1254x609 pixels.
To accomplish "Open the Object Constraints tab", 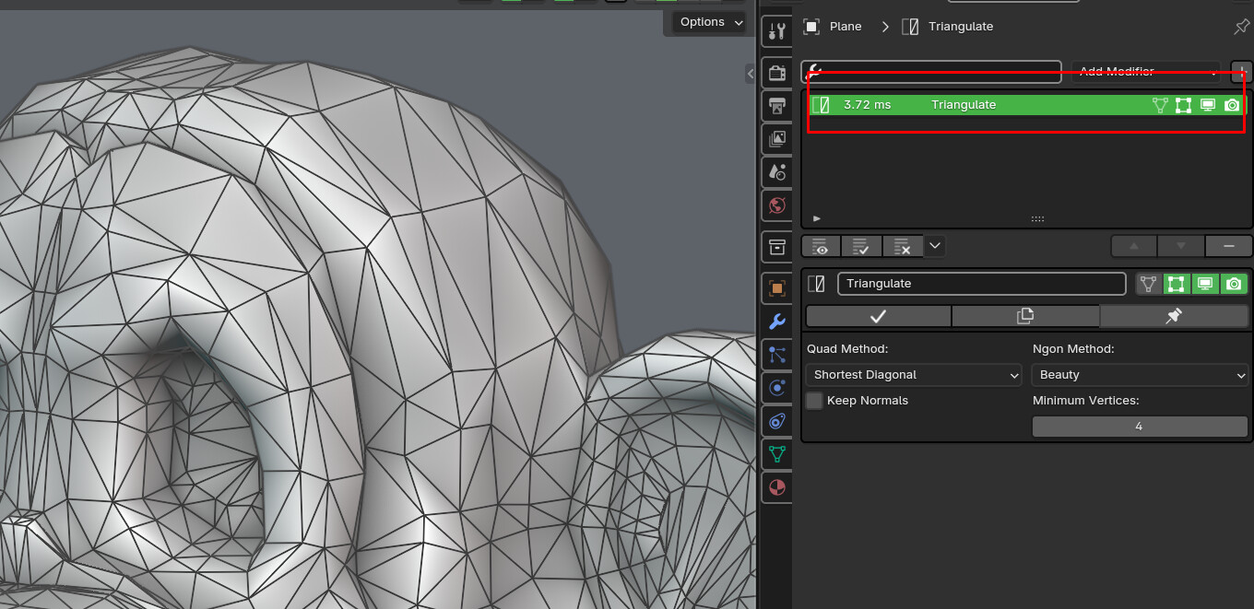I will (777, 421).
